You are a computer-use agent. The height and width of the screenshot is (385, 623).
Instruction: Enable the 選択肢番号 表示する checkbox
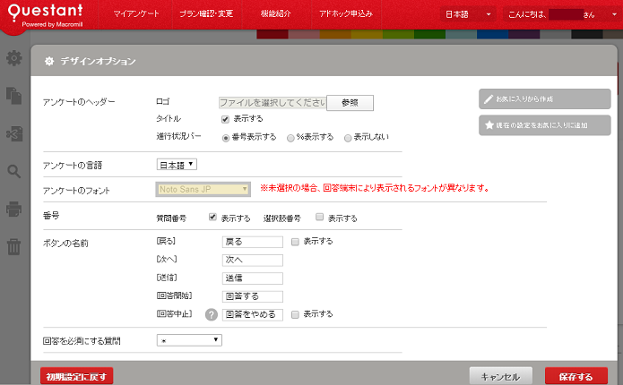(319, 218)
